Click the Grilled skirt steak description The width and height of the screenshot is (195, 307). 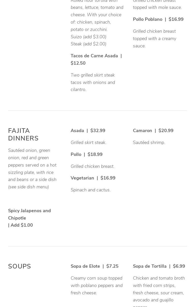tap(88, 142)
